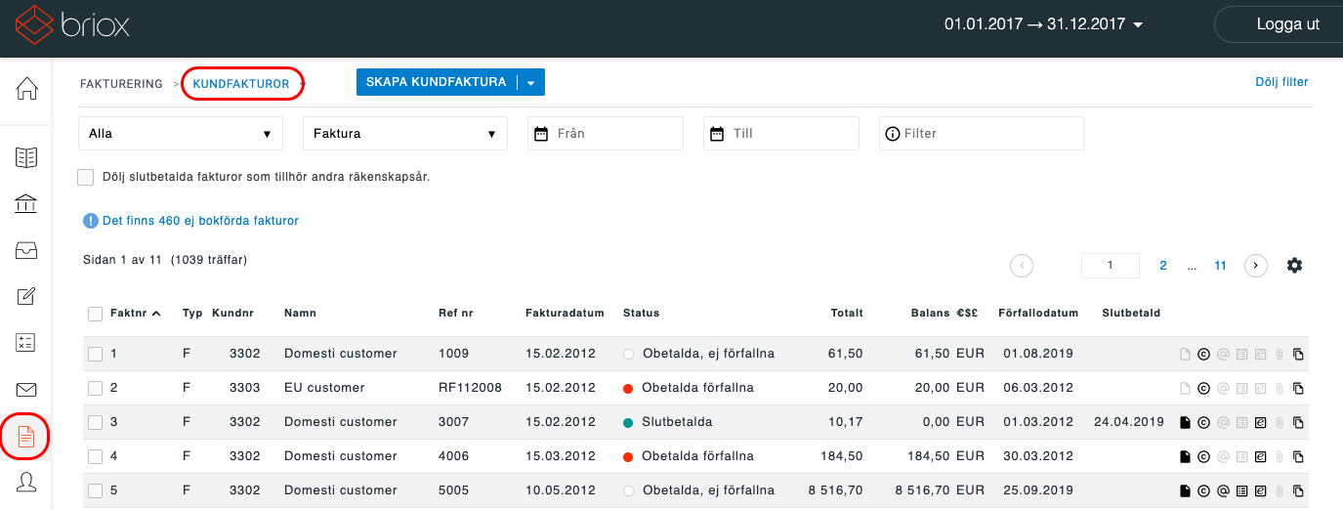Screen dimensions: 1343x510
Task: Sort by Totalt column header
Action: [x=847, y=314]
